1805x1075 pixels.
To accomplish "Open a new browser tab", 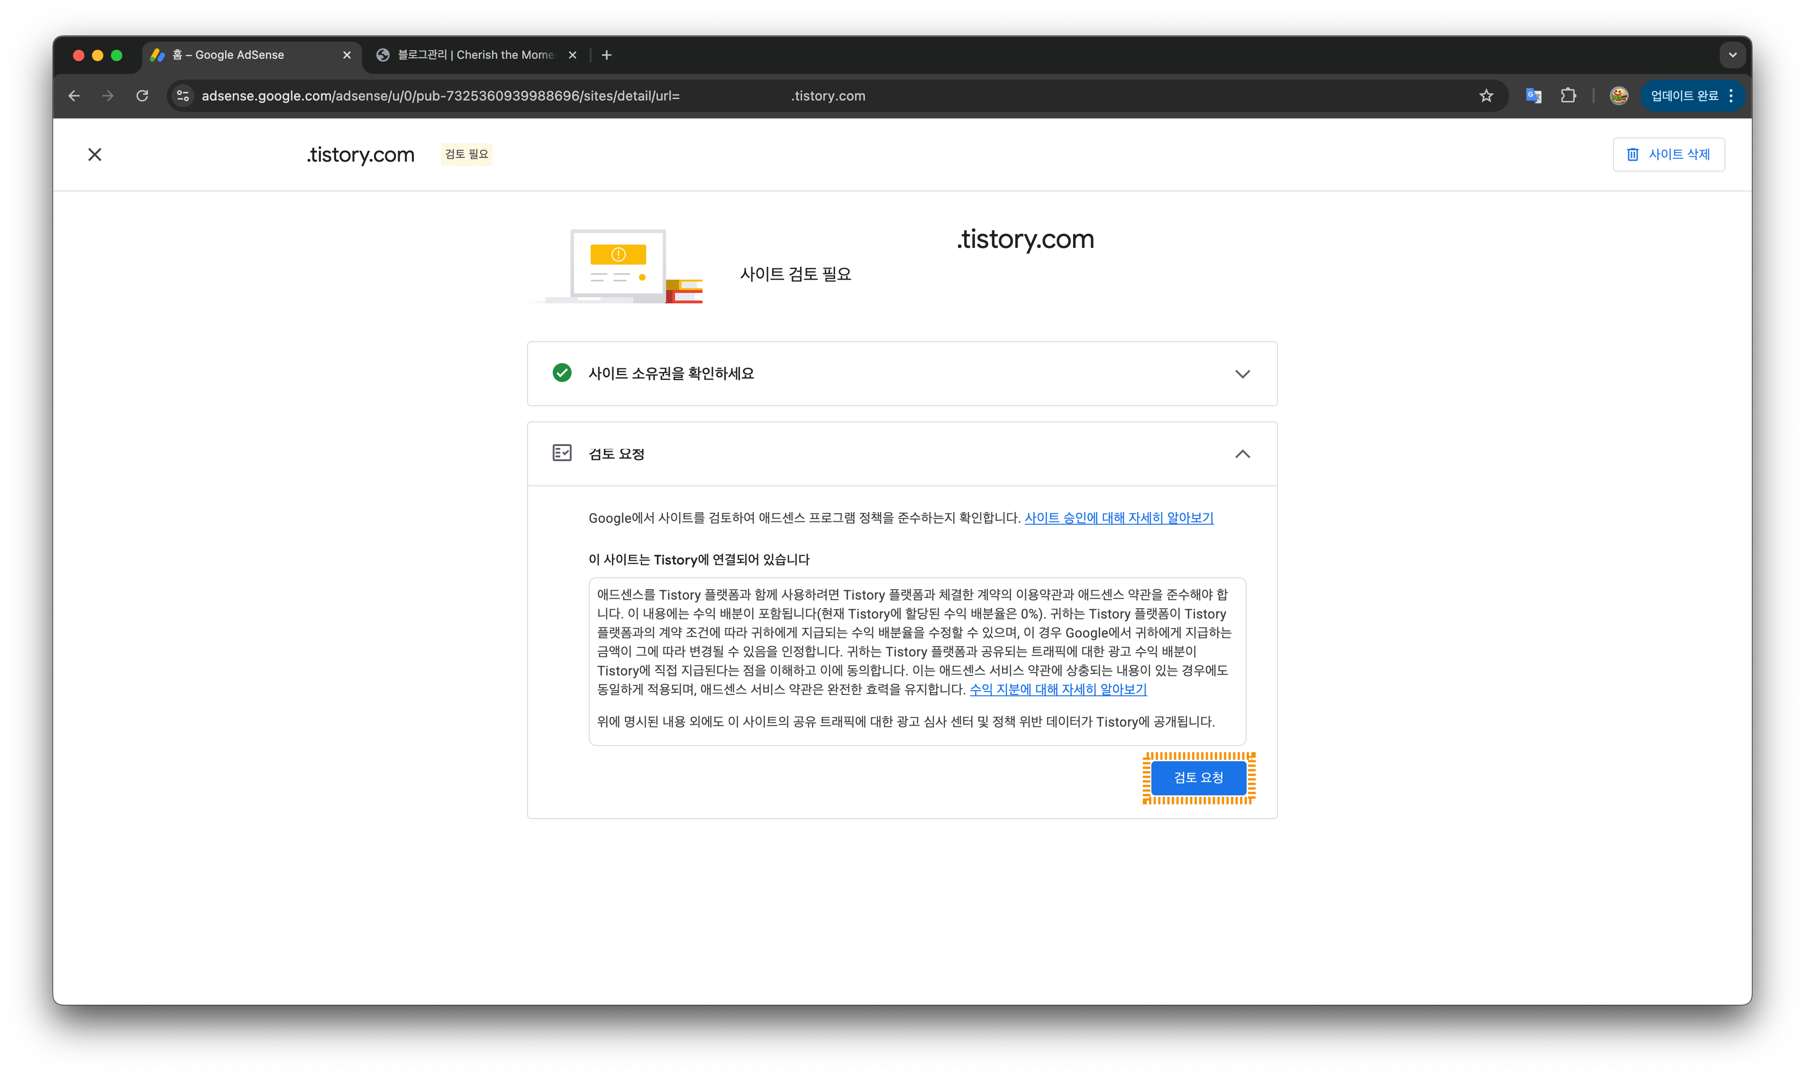I will tap(607, 55).
